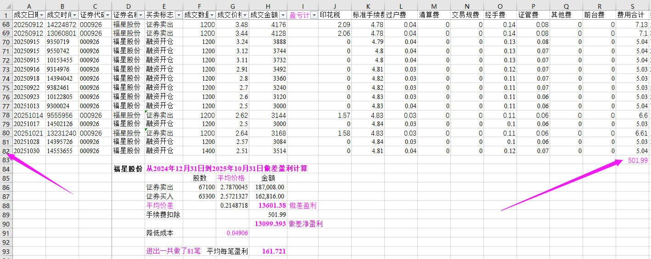Select the 股数 cell showing 63300
This screenshot has height=259, width=651.
tap(199, 196)
